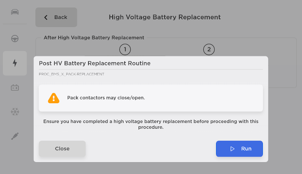Open the low voltage battery sidebar icon
This screenshot has width=302, height=174.
tap(15, 87)
